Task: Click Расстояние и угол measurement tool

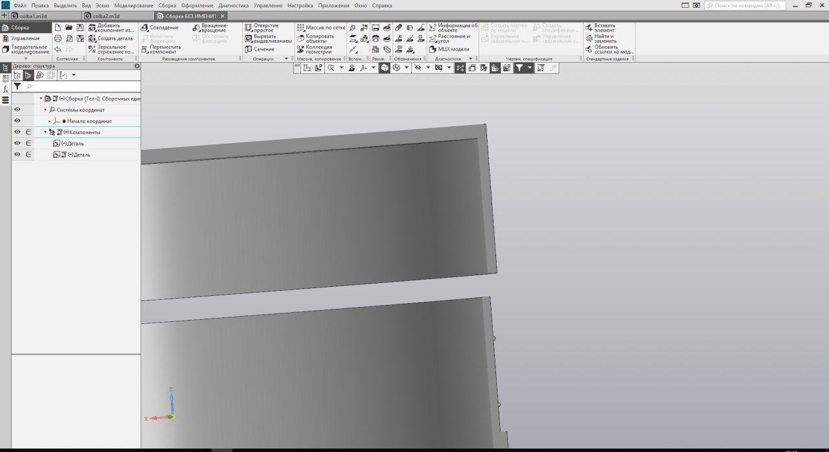Action: click(x=449, y=39)
